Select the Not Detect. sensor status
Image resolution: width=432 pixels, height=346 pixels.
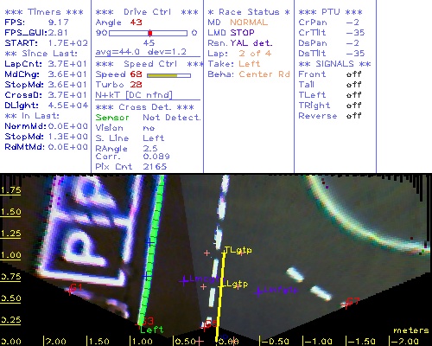click(172, 118)
